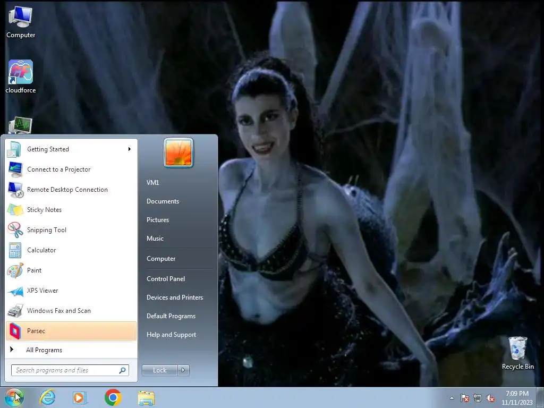
Task: Click the Show desktop strip at taskbar end
Action: tap(540, 398)
